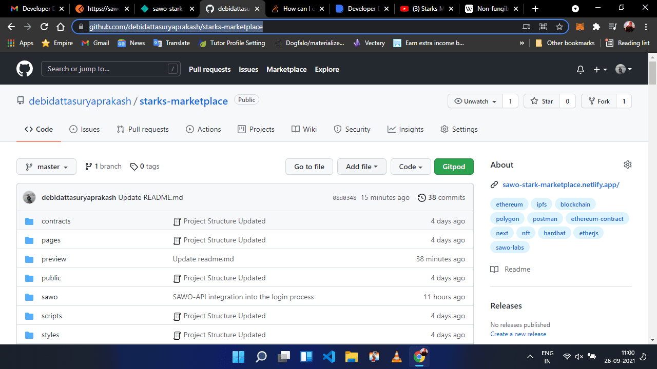Viewport: 657px width, 369px height.
Task: Click Explore in top navigation
Action: tap(327, 69)
